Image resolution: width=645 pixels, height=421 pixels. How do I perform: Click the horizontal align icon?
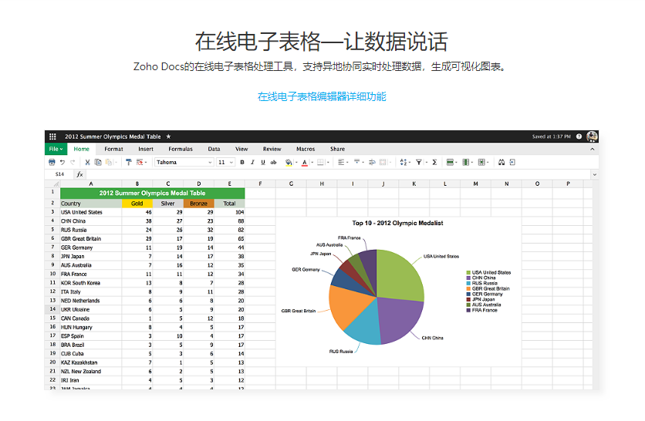(x=341, y=163)
